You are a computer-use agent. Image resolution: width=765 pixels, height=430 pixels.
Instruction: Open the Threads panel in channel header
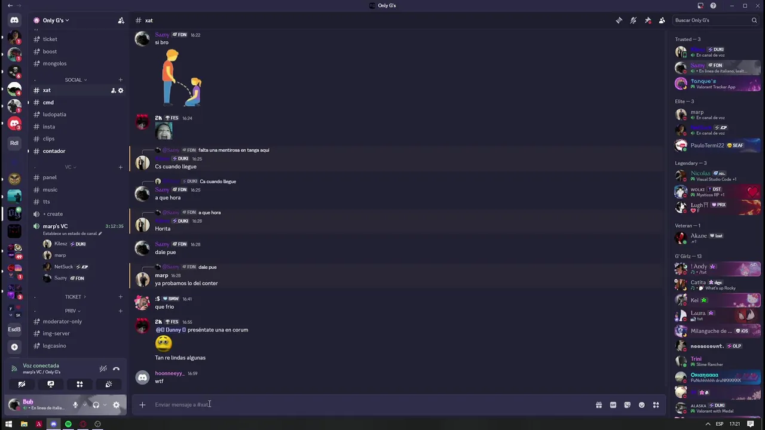coord(619,20)
